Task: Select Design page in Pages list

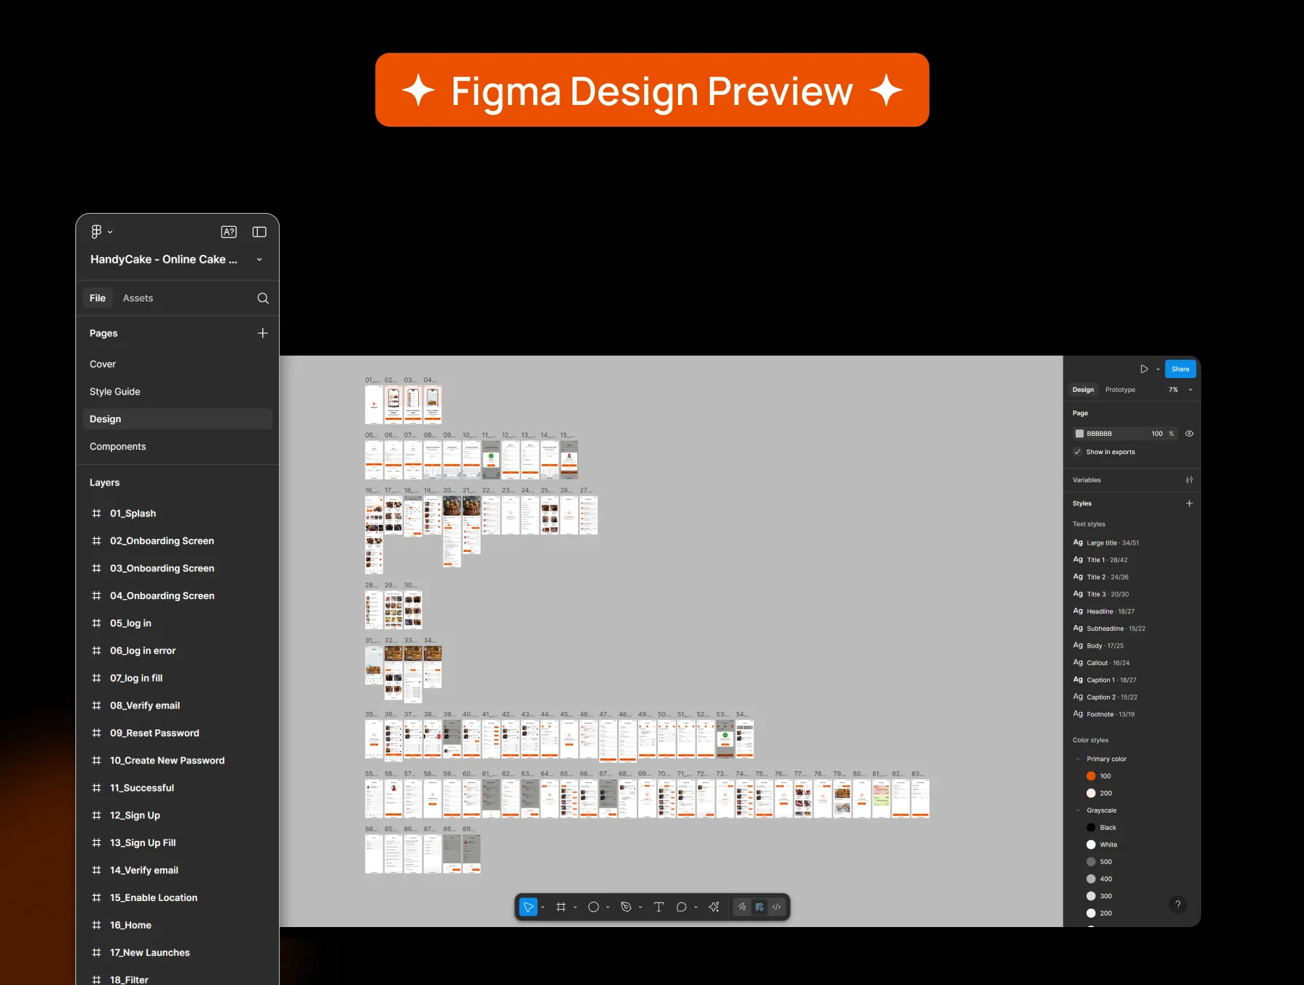Action: point(177,419)
